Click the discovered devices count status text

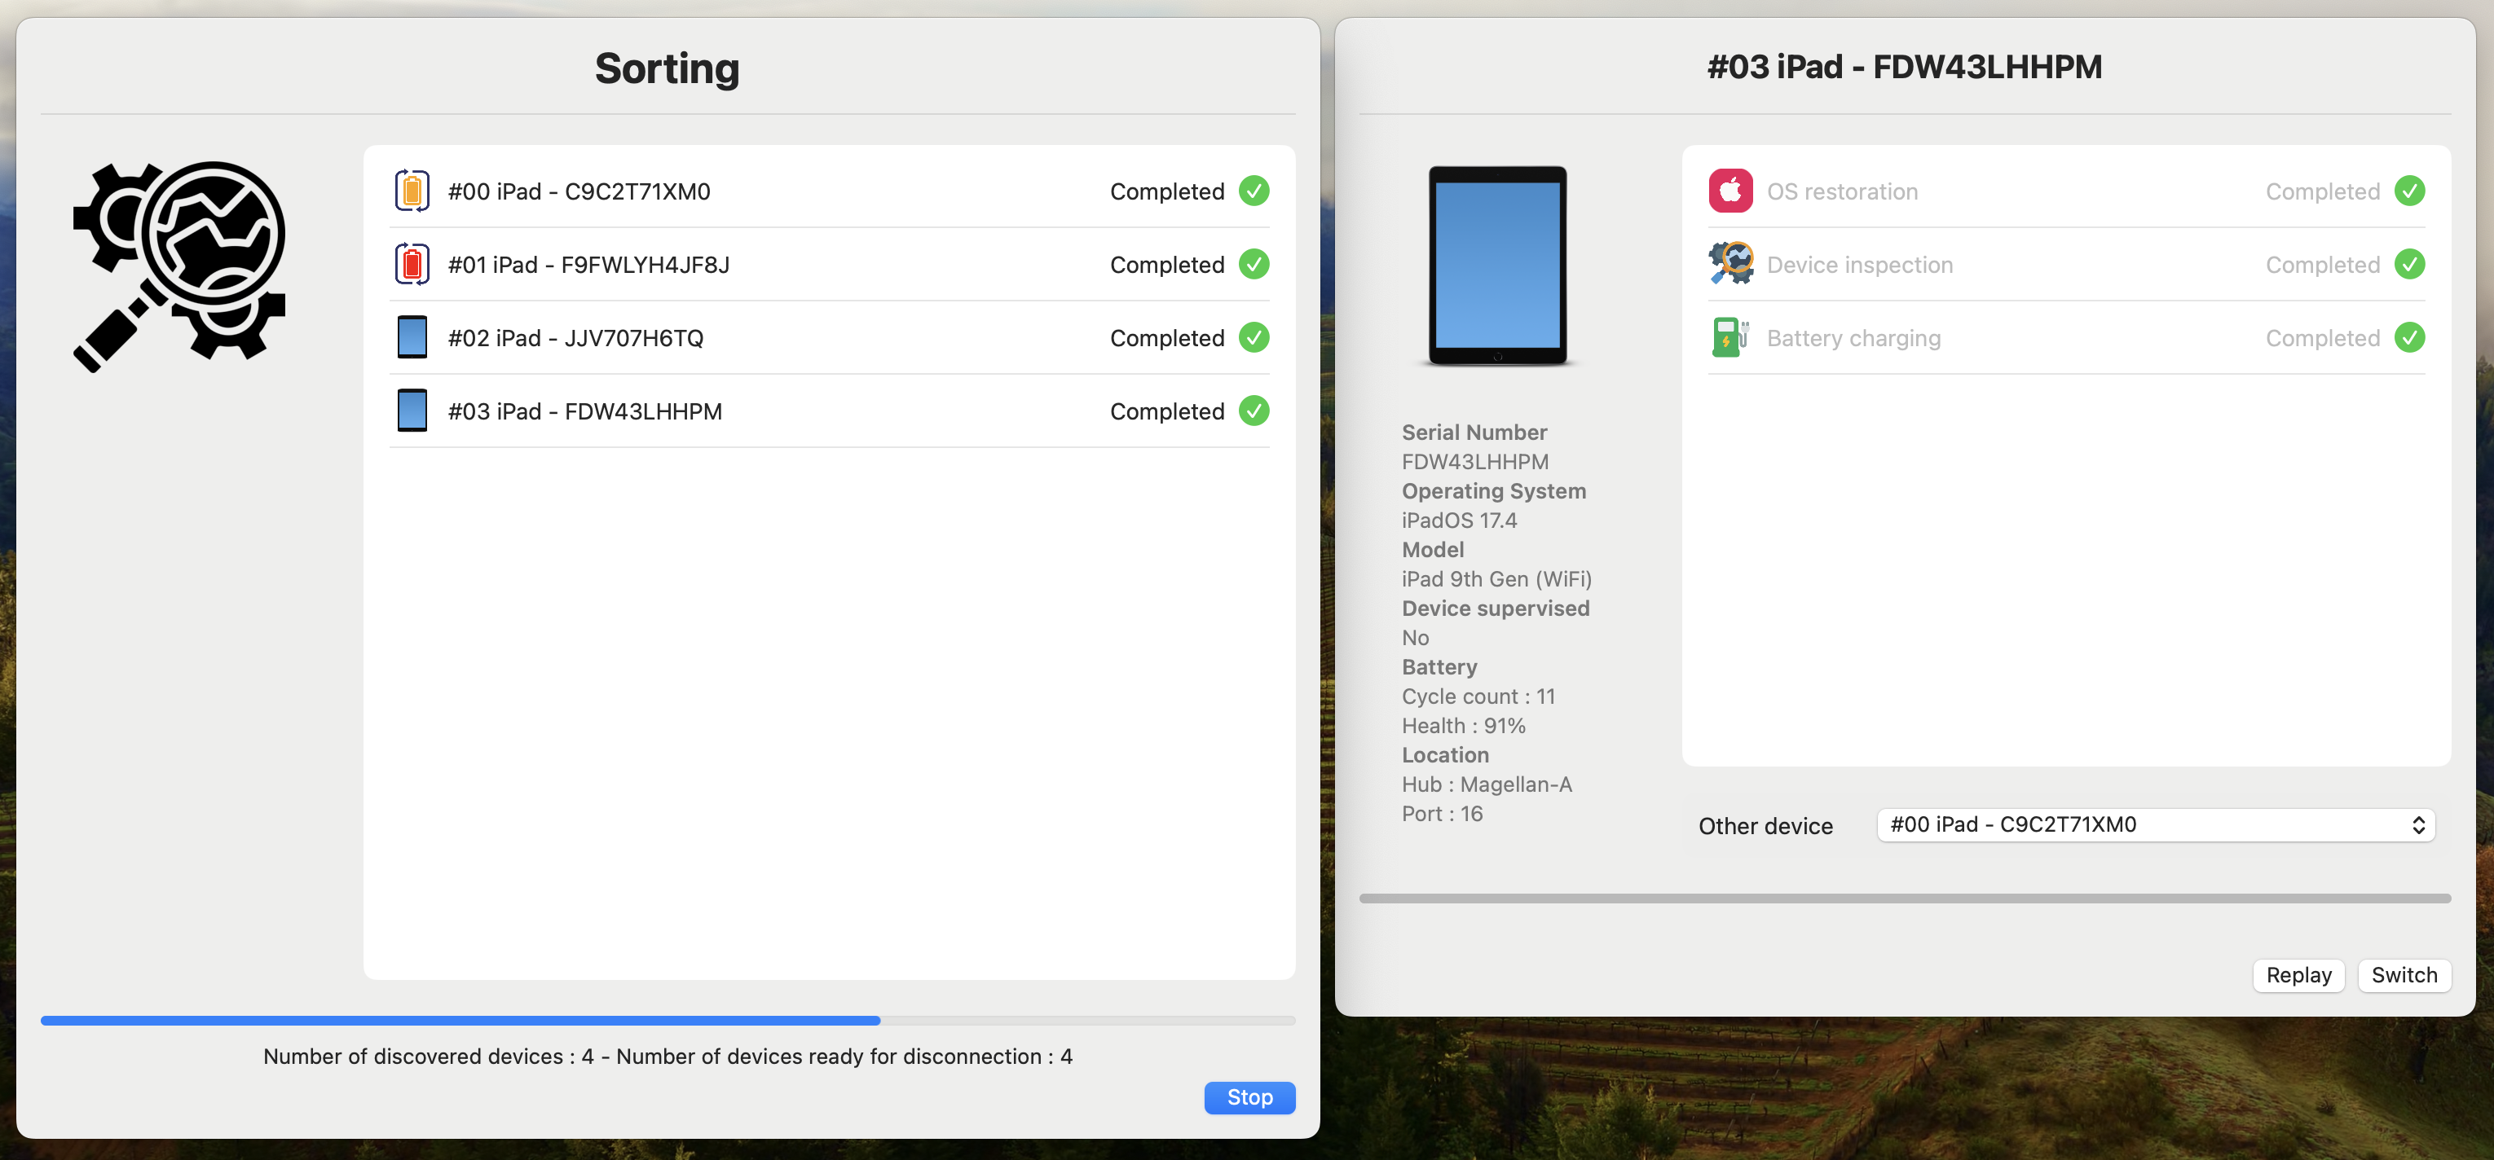(x=668, y=1057)
